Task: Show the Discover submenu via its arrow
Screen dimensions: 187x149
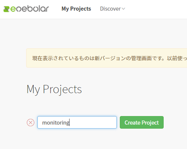Action: [x=124, y=9]
